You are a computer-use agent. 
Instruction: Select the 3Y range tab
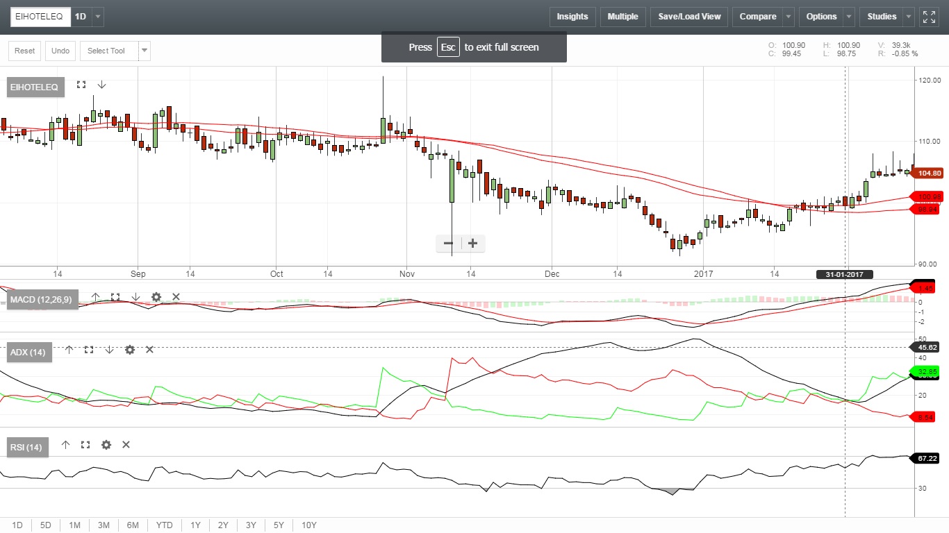251,525
